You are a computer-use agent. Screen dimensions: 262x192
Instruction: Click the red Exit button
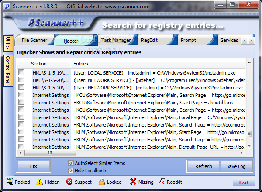244,182
